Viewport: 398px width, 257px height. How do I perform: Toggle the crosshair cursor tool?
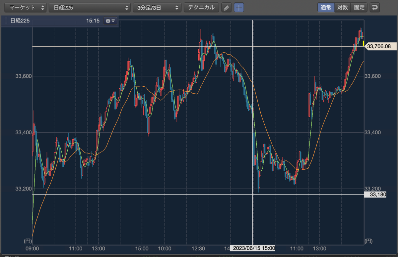click(x=239, y=7)
